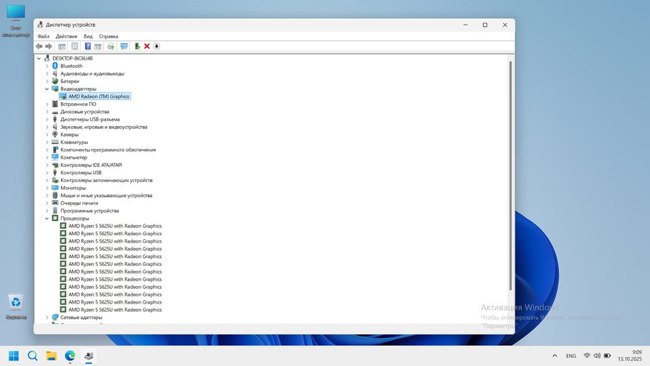This screenshot has height=366, width=650.
Task: Collapse the Процессоры category
Action: (x=47, y=218)
